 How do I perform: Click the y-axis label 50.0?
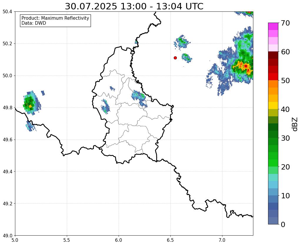click(x=7, y=76)
